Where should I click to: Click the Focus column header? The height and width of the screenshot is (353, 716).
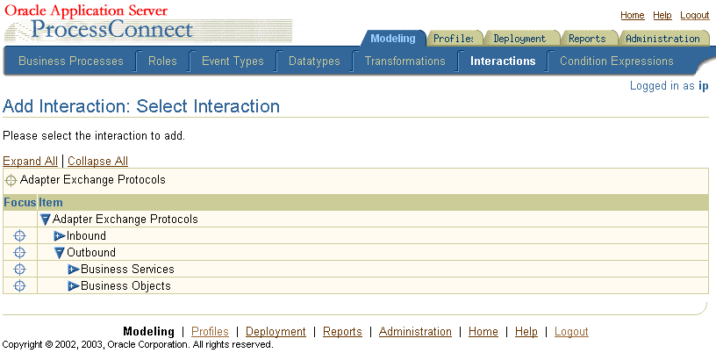coord(20,202)
